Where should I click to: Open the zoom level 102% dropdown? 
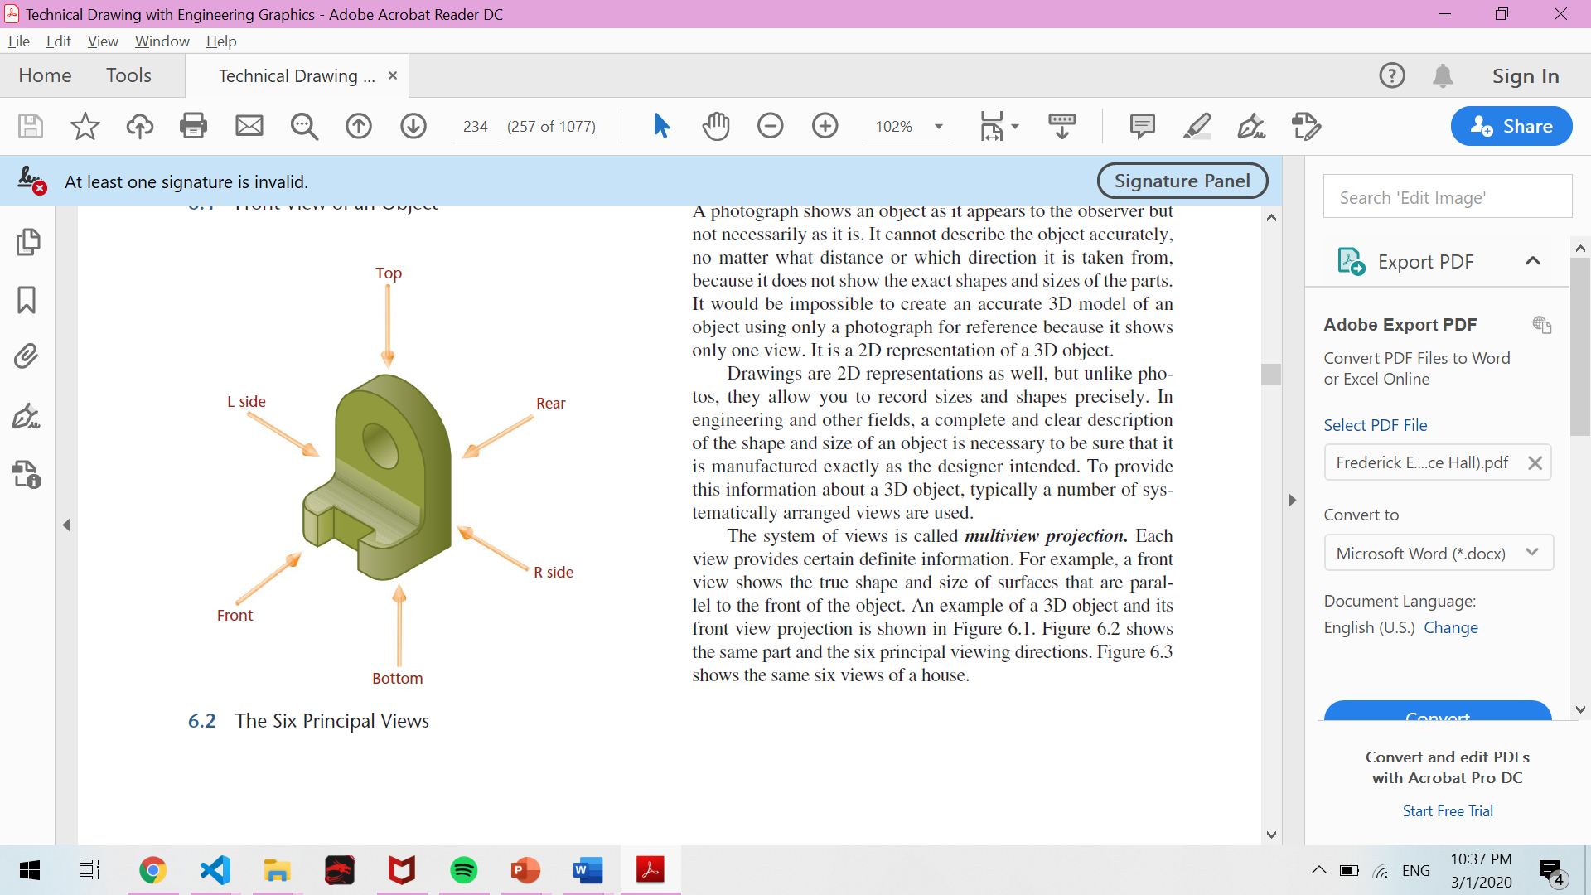939,127
